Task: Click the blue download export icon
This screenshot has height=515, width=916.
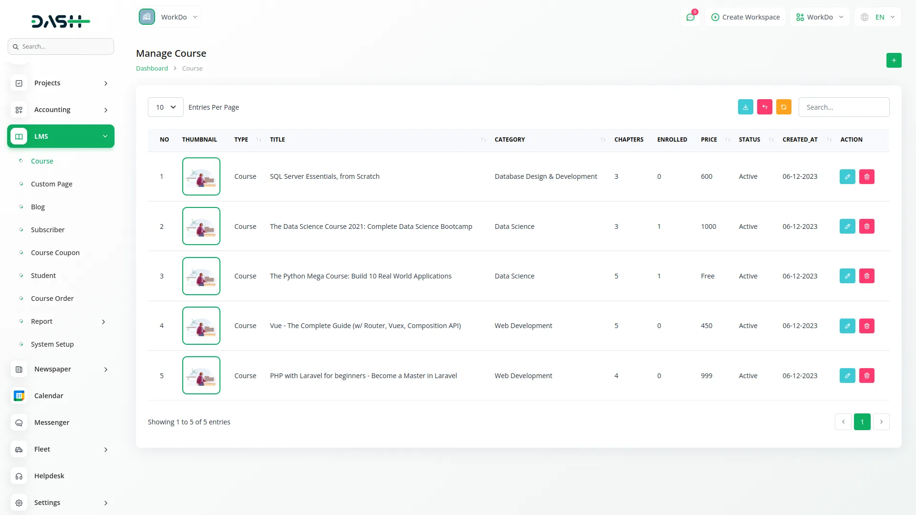Action: click(x=745, y=107)
